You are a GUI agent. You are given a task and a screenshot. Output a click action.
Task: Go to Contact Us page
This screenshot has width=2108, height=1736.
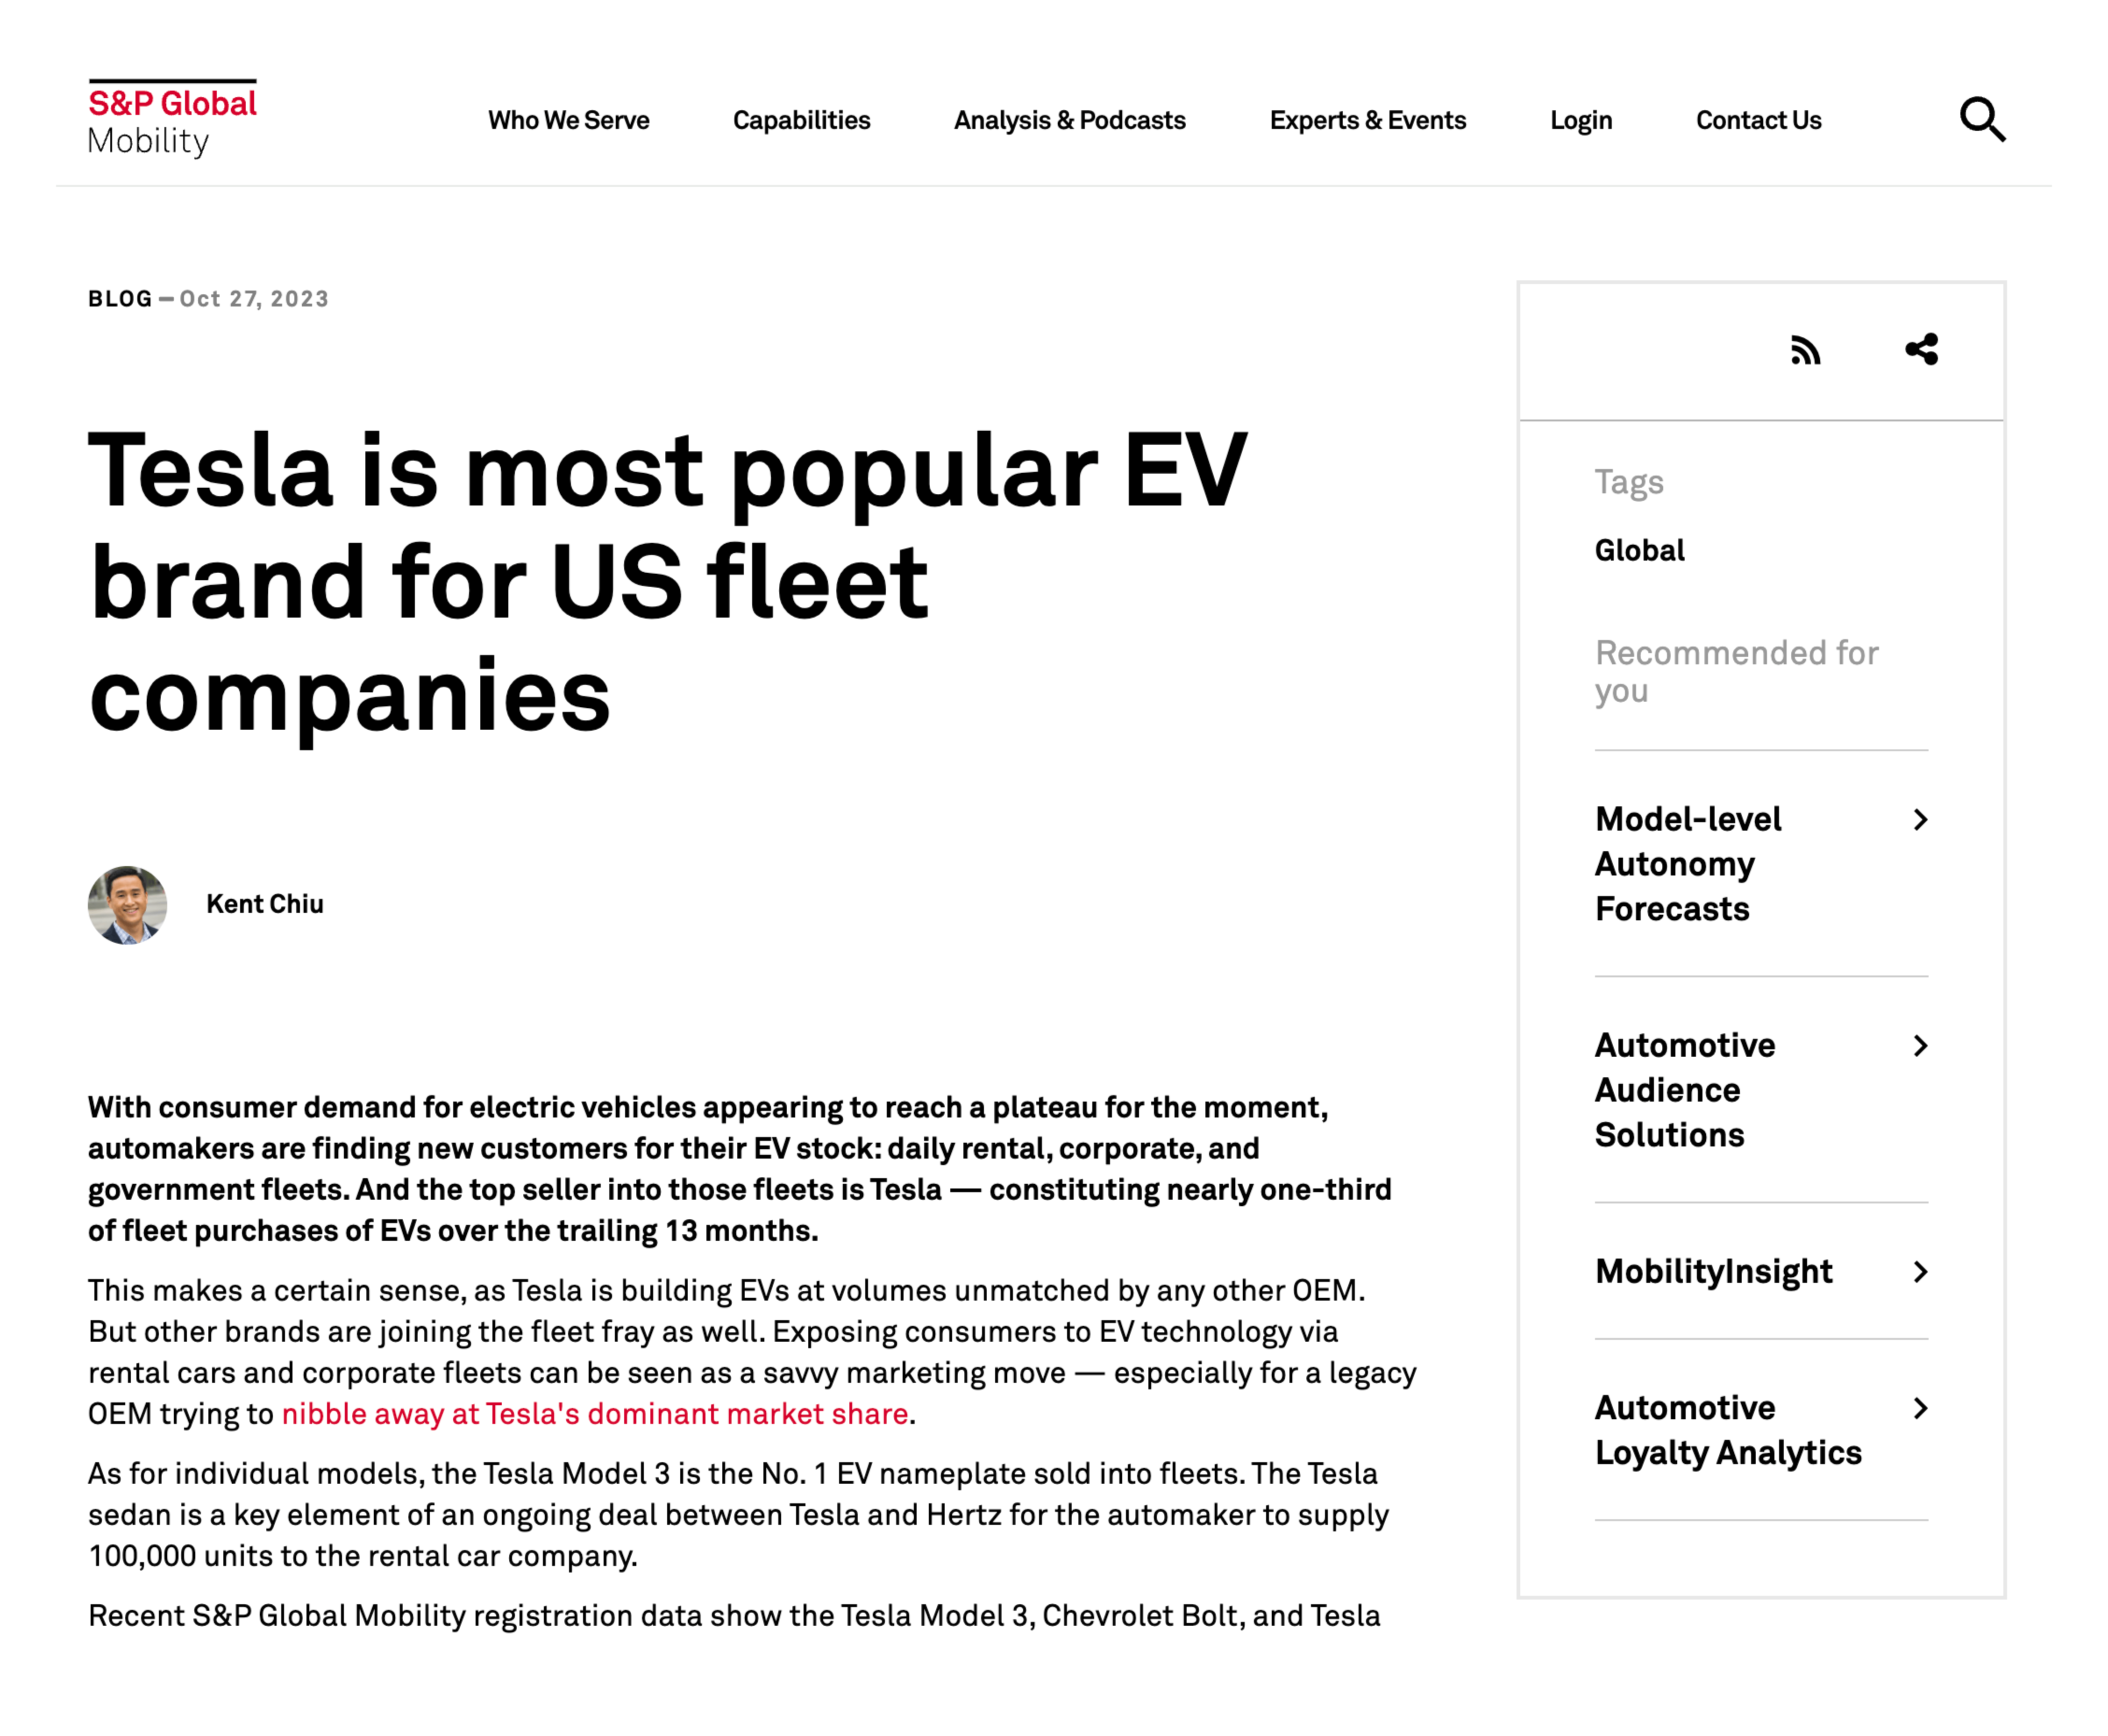coord(1758,120)
